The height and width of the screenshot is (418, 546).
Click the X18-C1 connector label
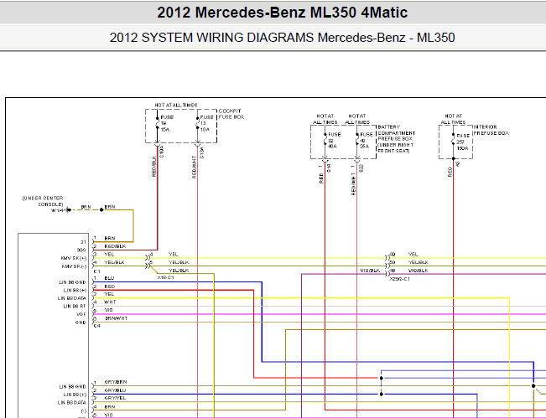coord(165,277)
